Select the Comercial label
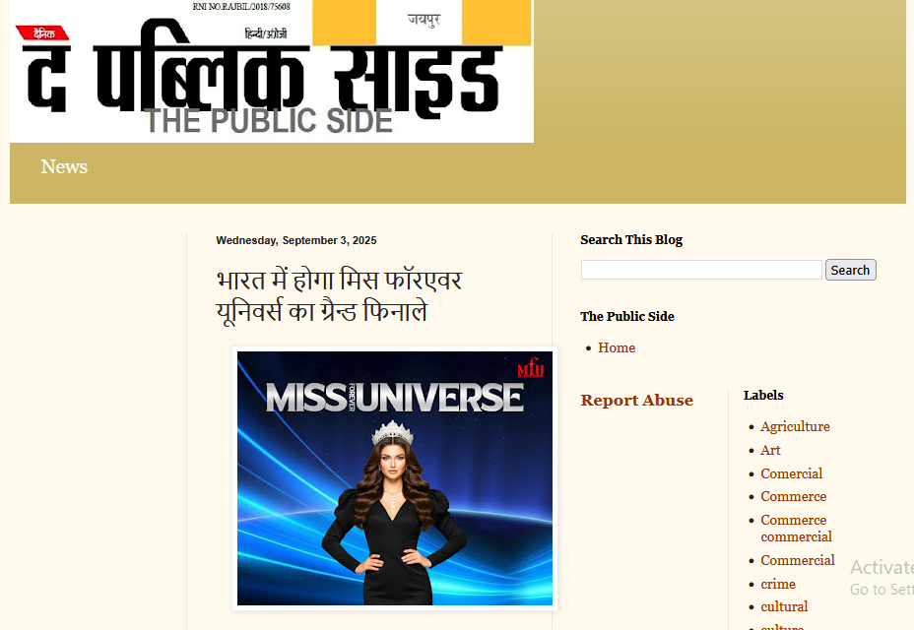This screenshot has width=914, height=630. click(791, 473)
